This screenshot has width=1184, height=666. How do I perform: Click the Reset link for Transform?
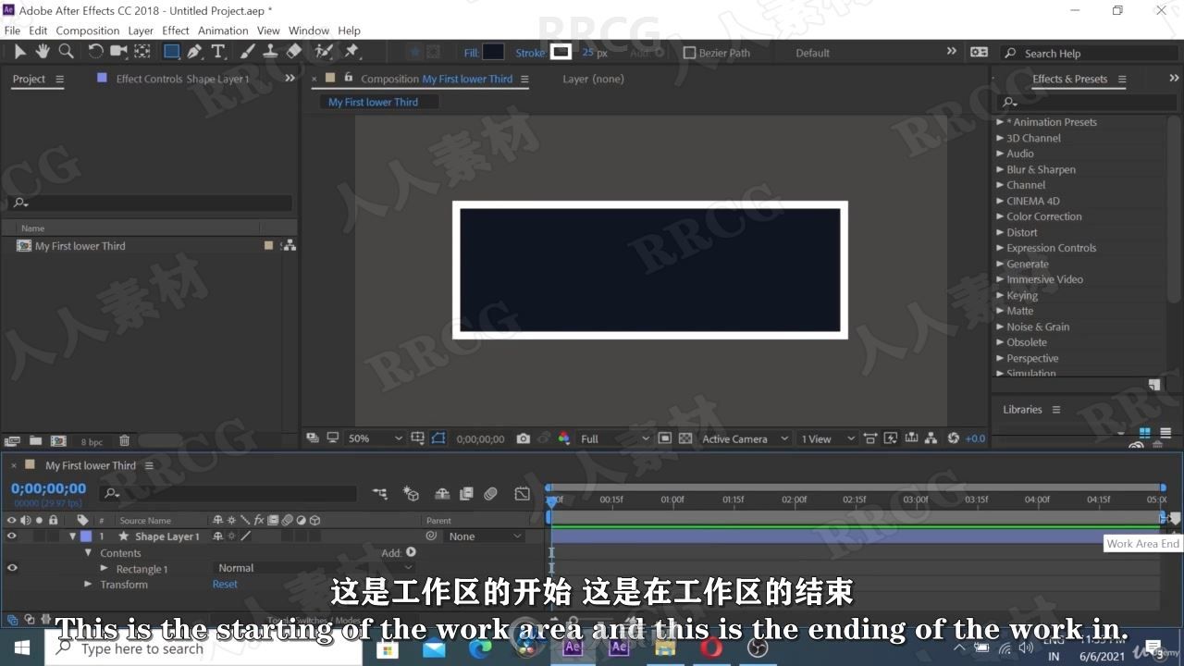pos(225,584)
